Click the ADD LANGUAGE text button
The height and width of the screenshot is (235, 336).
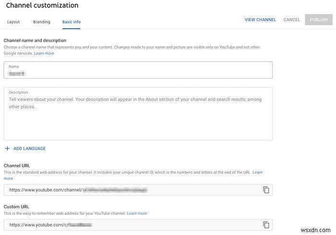click(x=29, y=149)
